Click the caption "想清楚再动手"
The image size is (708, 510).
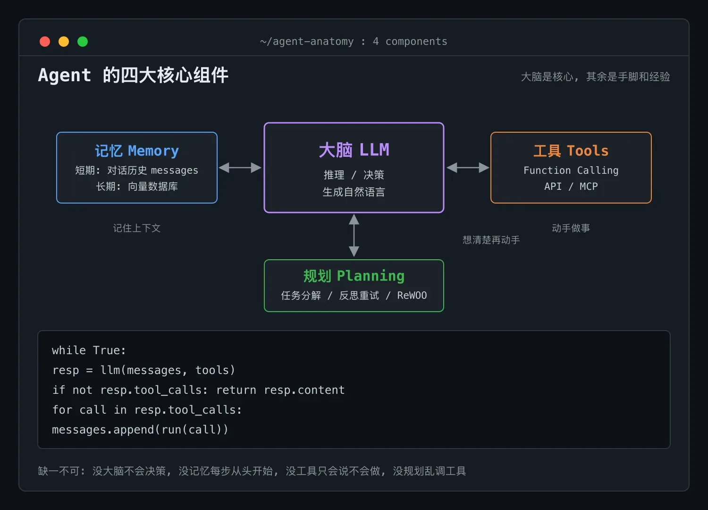[x=491, y=240]
